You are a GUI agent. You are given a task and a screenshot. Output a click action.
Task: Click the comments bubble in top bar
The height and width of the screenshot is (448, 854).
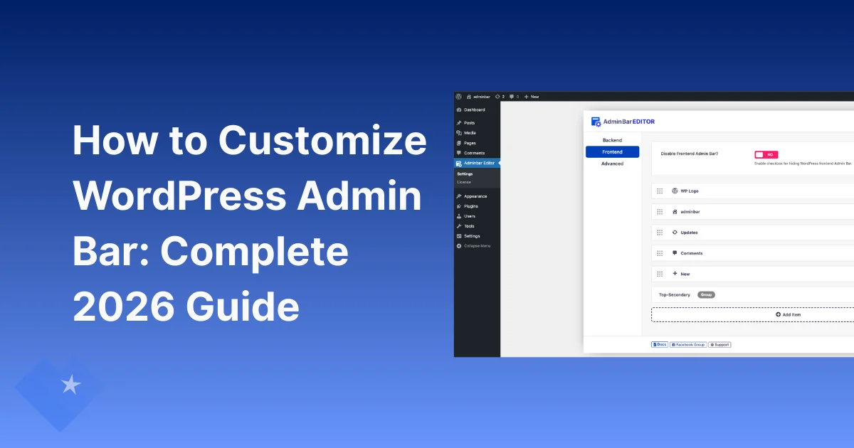click(511, 96)
